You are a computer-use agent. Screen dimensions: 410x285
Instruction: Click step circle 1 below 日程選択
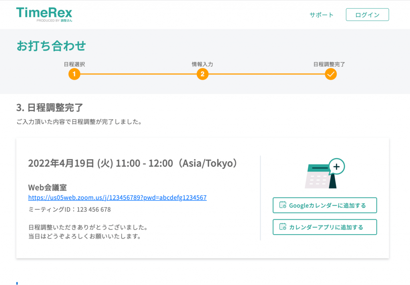tap(74, 74)
